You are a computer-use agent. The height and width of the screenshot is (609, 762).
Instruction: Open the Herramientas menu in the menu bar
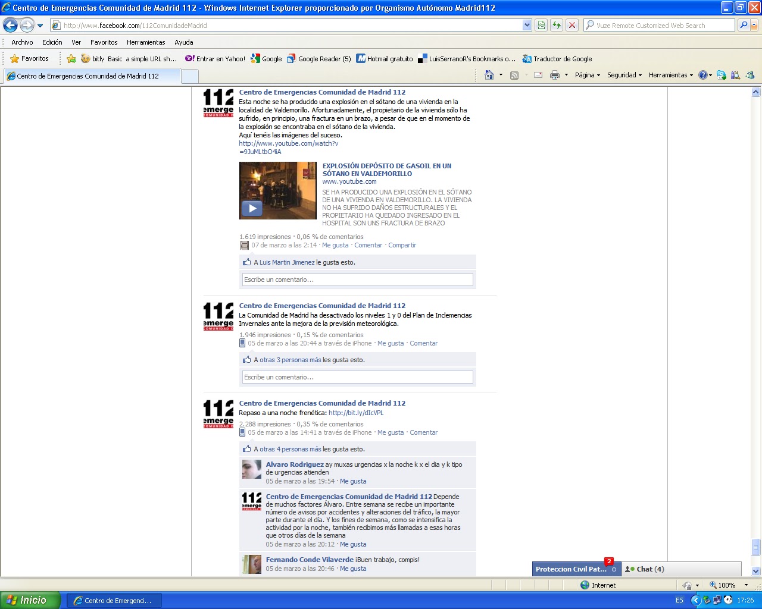146,42
